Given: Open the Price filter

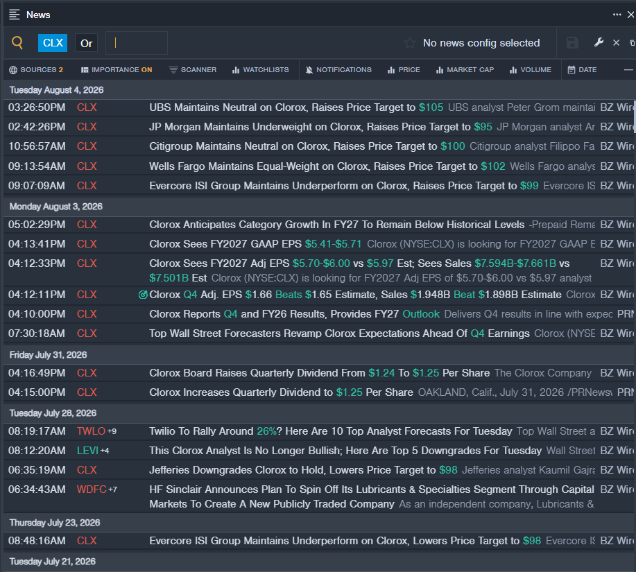Looking at the screenshot, I should pos(404,70).
